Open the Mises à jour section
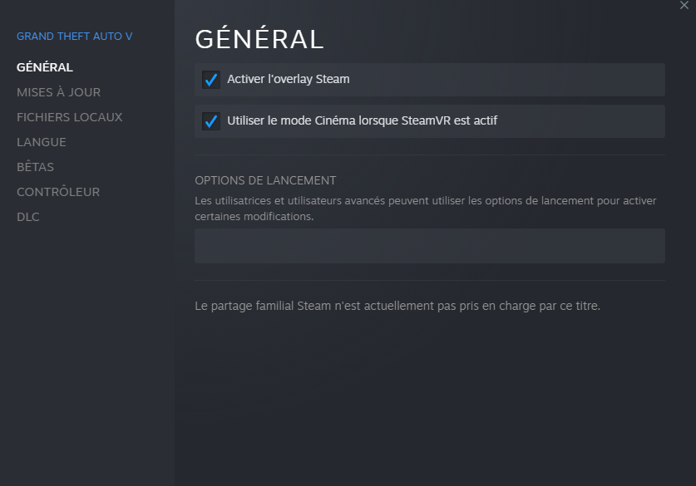 (x=58, y=92)
